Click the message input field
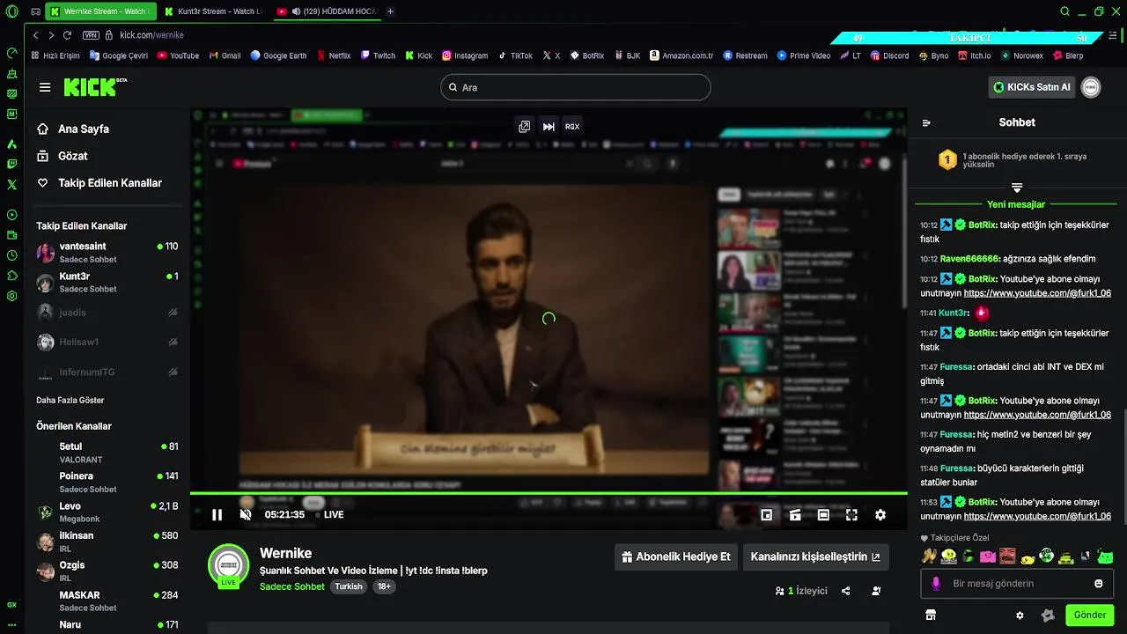Viewport: 1127px width, 634px height. point(1017,583)
